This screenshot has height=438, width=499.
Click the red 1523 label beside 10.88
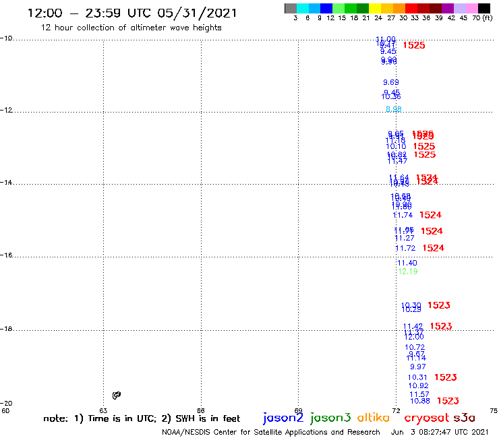tap(448, 401)
